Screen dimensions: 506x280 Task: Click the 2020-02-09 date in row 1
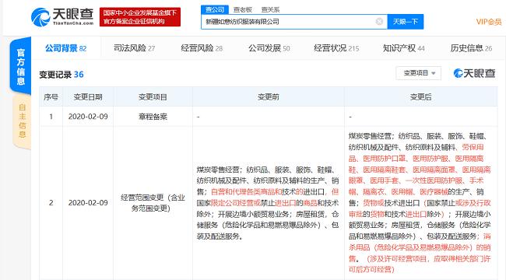88,117
